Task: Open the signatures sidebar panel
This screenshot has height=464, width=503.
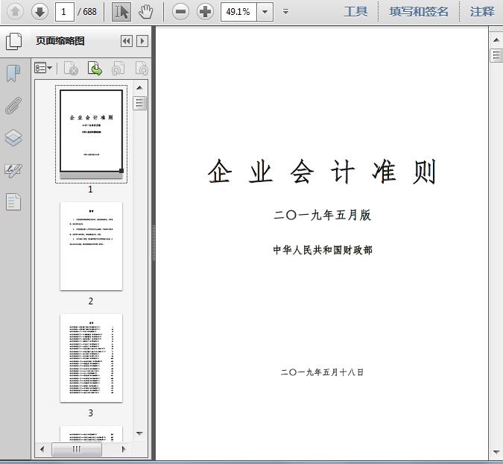Action: (x=13, y=171)
